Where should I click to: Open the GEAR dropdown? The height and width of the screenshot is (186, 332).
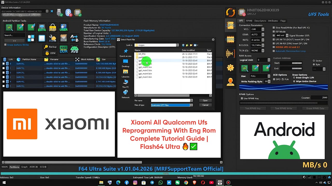pos(263,35)
